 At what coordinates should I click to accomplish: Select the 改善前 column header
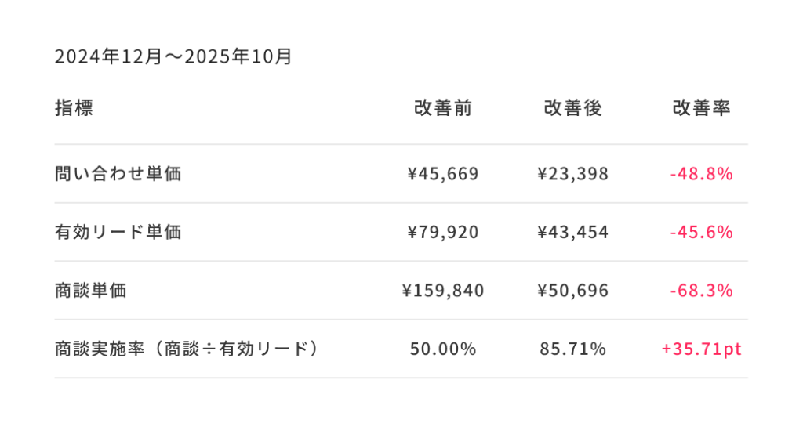(443, 109)
